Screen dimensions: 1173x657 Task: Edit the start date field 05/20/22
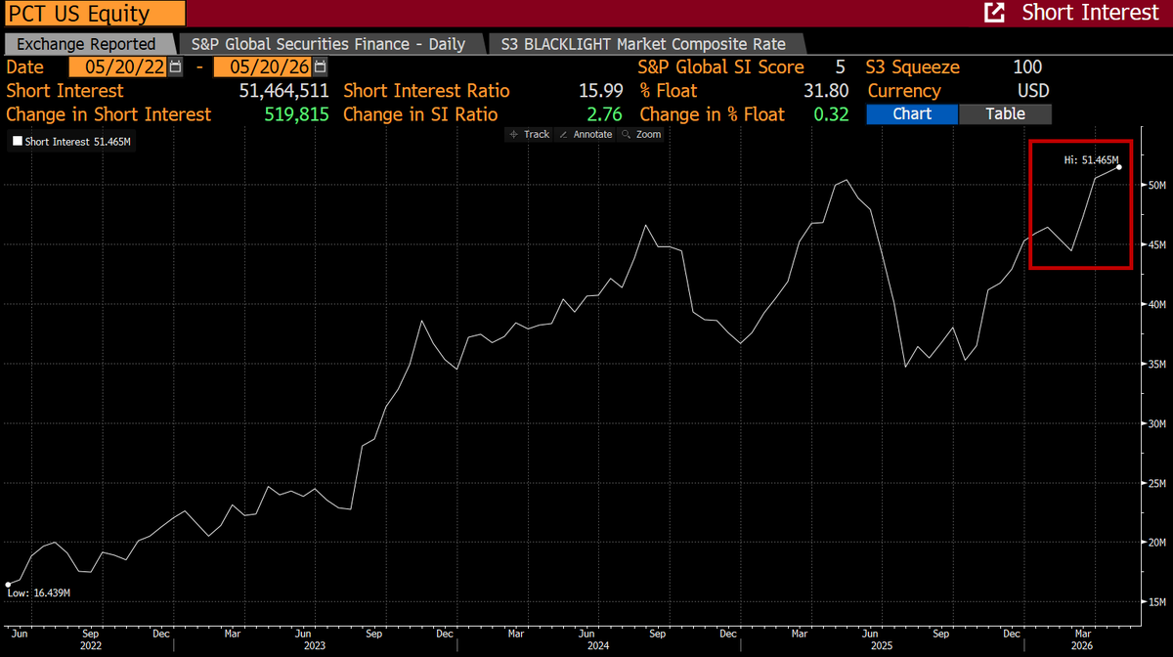coord(118,67)
